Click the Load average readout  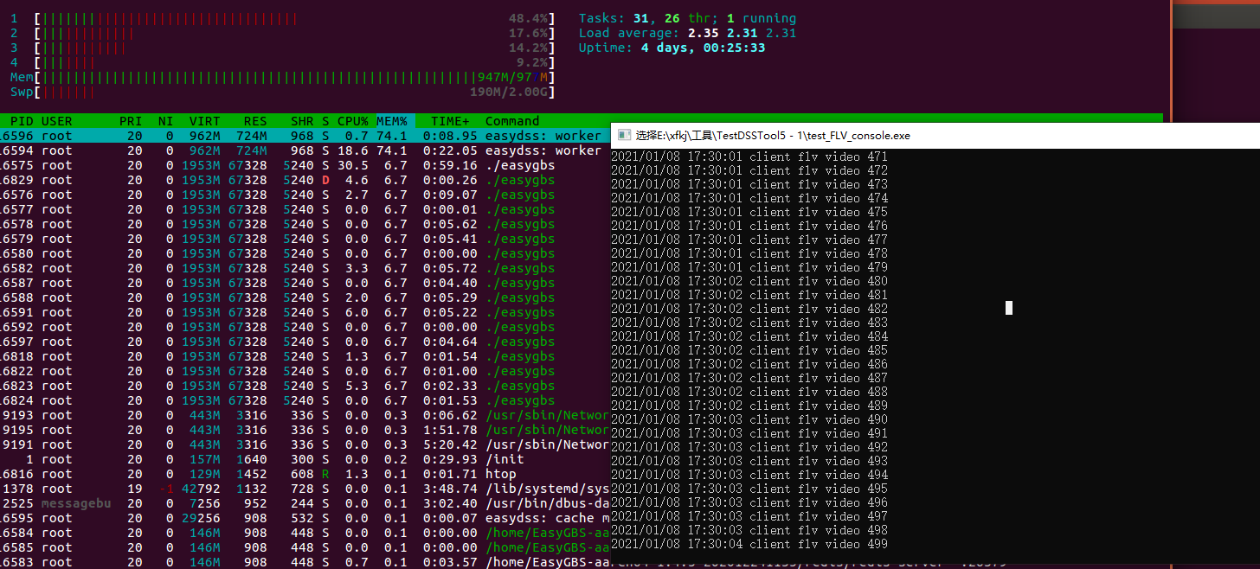[x=687, y=33]
